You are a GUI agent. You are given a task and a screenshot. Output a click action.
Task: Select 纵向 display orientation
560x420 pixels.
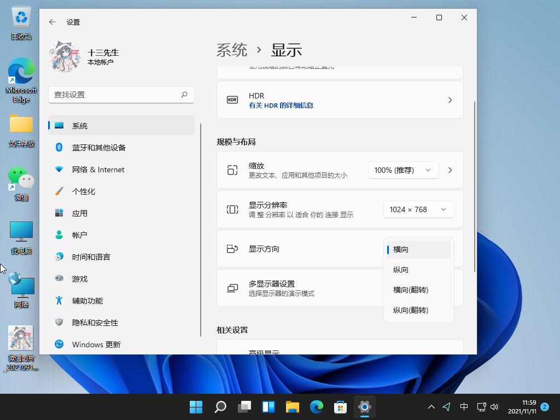[402, 270]
